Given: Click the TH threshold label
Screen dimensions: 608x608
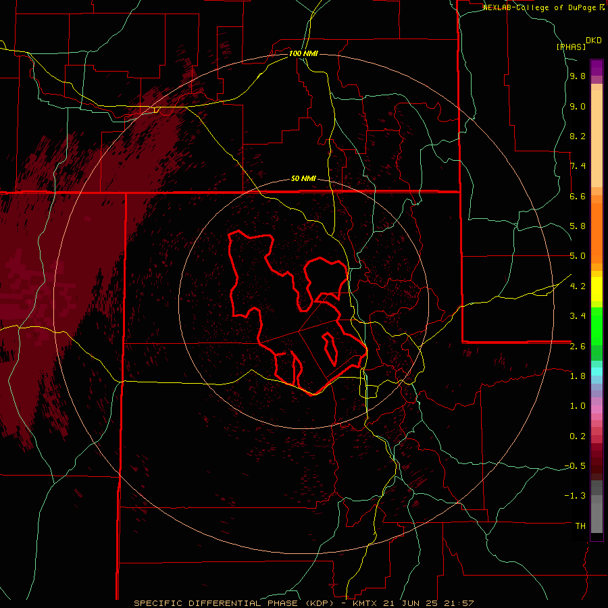Looking at the screenshot, I should (x=580, y=526).
